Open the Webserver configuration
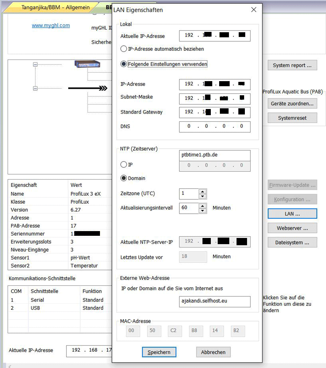Screen dimensions: 326x368 pos(292,228)
